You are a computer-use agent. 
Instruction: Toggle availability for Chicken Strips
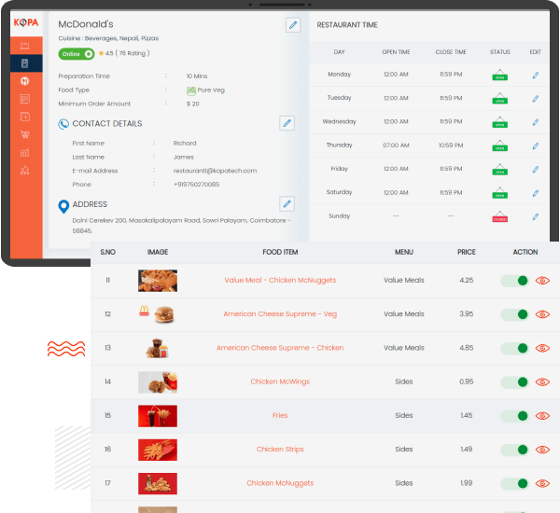pos(514,450)
